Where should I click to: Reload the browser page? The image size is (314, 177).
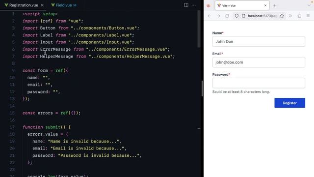tap(227, 16)
